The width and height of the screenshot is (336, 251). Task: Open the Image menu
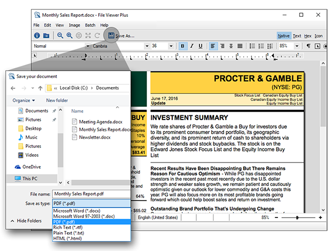point(75,25)
